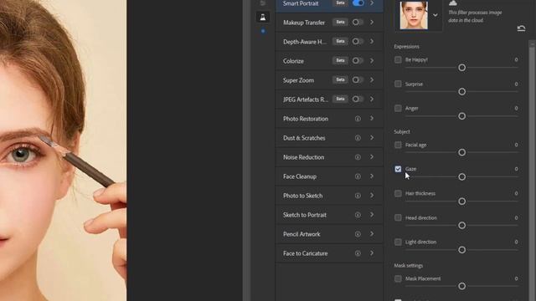The height and width of the screenshot is (301, 536).
Task: Click the info icon beside Face Cleanup
Action: [358, 176]
